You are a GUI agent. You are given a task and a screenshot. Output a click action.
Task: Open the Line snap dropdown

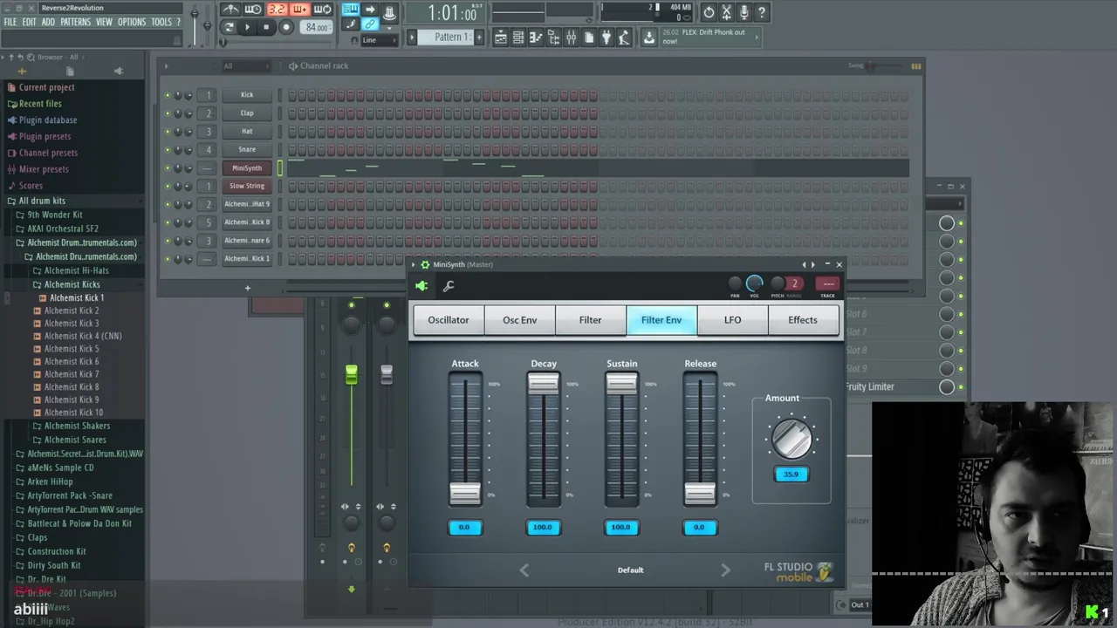pyautogui.click(x=381, y=40)
